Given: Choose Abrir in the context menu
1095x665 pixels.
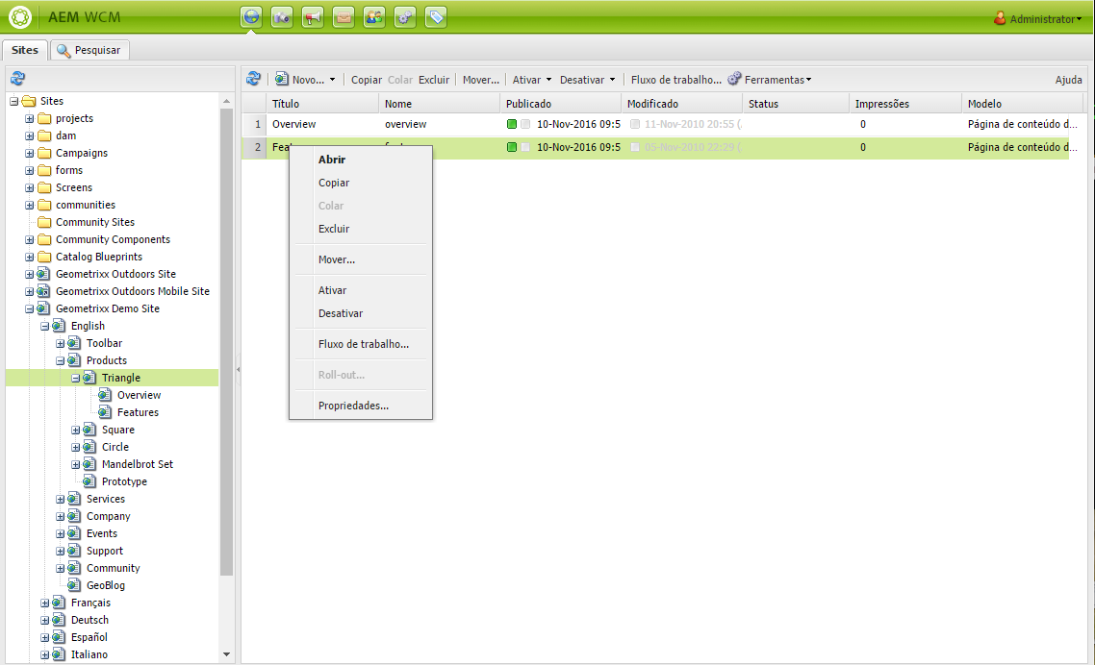Looking at the screenshot, I should tap(360, 160).
